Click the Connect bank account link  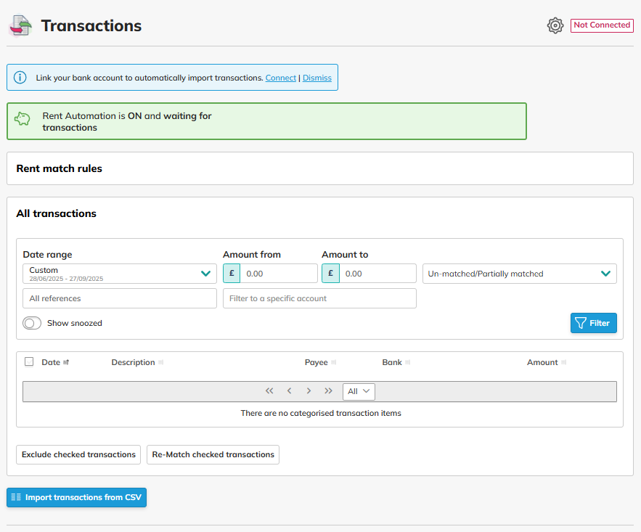tap(281, 78)
